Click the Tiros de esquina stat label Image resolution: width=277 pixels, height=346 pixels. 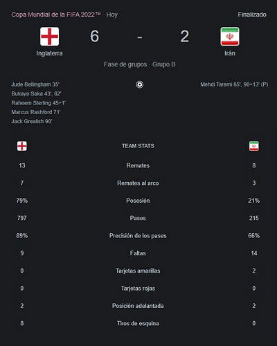coord(138,323)
